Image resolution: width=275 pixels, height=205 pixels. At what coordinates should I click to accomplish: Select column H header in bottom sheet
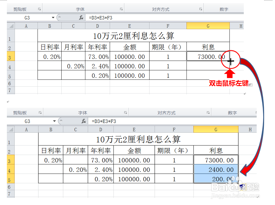pos(247,130)
